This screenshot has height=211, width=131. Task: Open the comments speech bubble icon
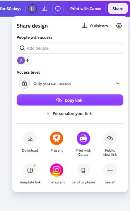58,9
